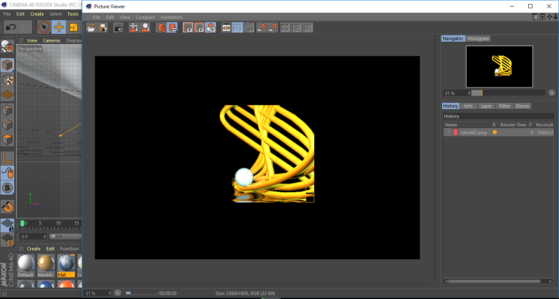Switch to the Filter tab
The width and height of the screenshot is (559, 299).
coord(505,106)
